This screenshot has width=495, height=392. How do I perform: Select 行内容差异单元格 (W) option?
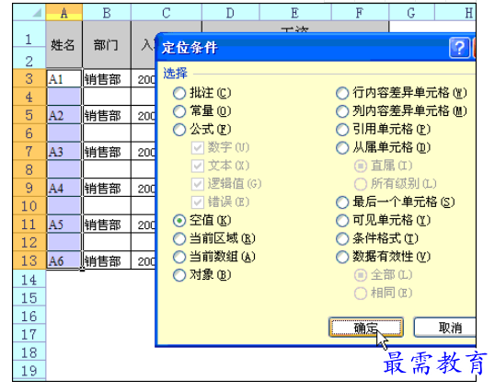coord(342,93)
